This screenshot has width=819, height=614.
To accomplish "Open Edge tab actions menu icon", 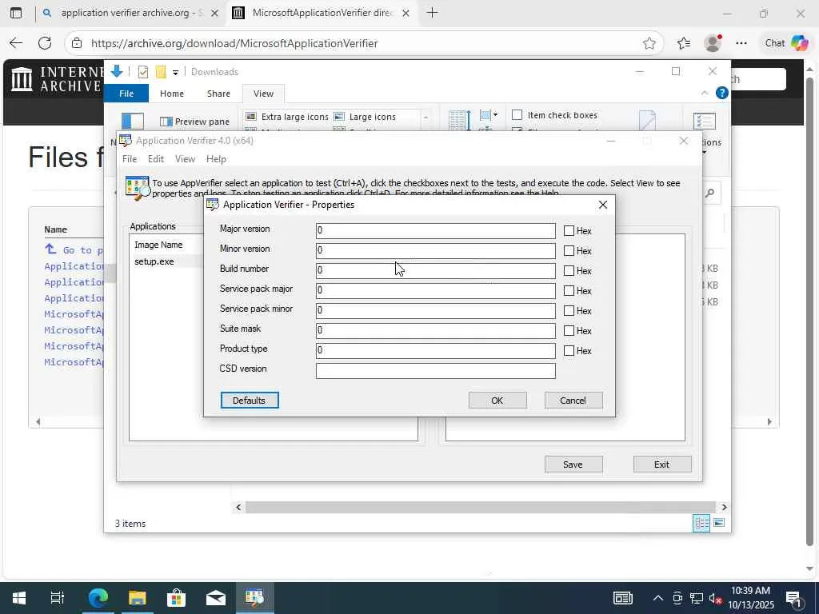I will [16, 13].
